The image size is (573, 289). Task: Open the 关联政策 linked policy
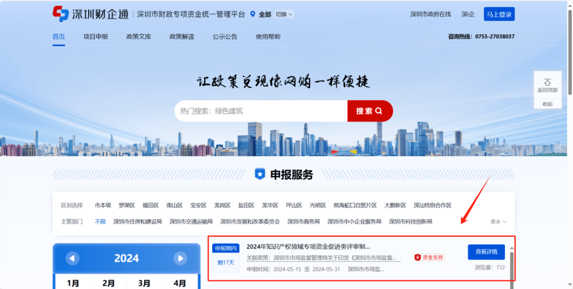[x=324, y=258]
